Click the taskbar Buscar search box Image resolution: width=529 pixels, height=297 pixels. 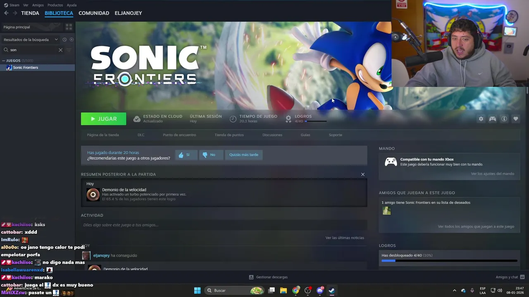click(x=235, y=290)
